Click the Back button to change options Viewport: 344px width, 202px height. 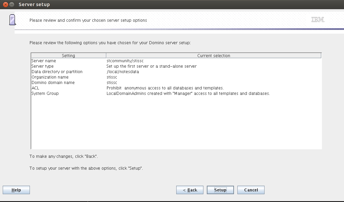(x=189, y=190)
